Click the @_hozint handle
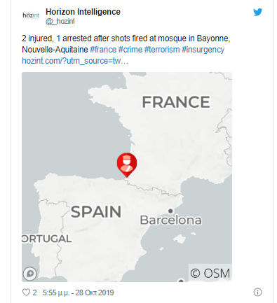 click(x=60, y=21)
